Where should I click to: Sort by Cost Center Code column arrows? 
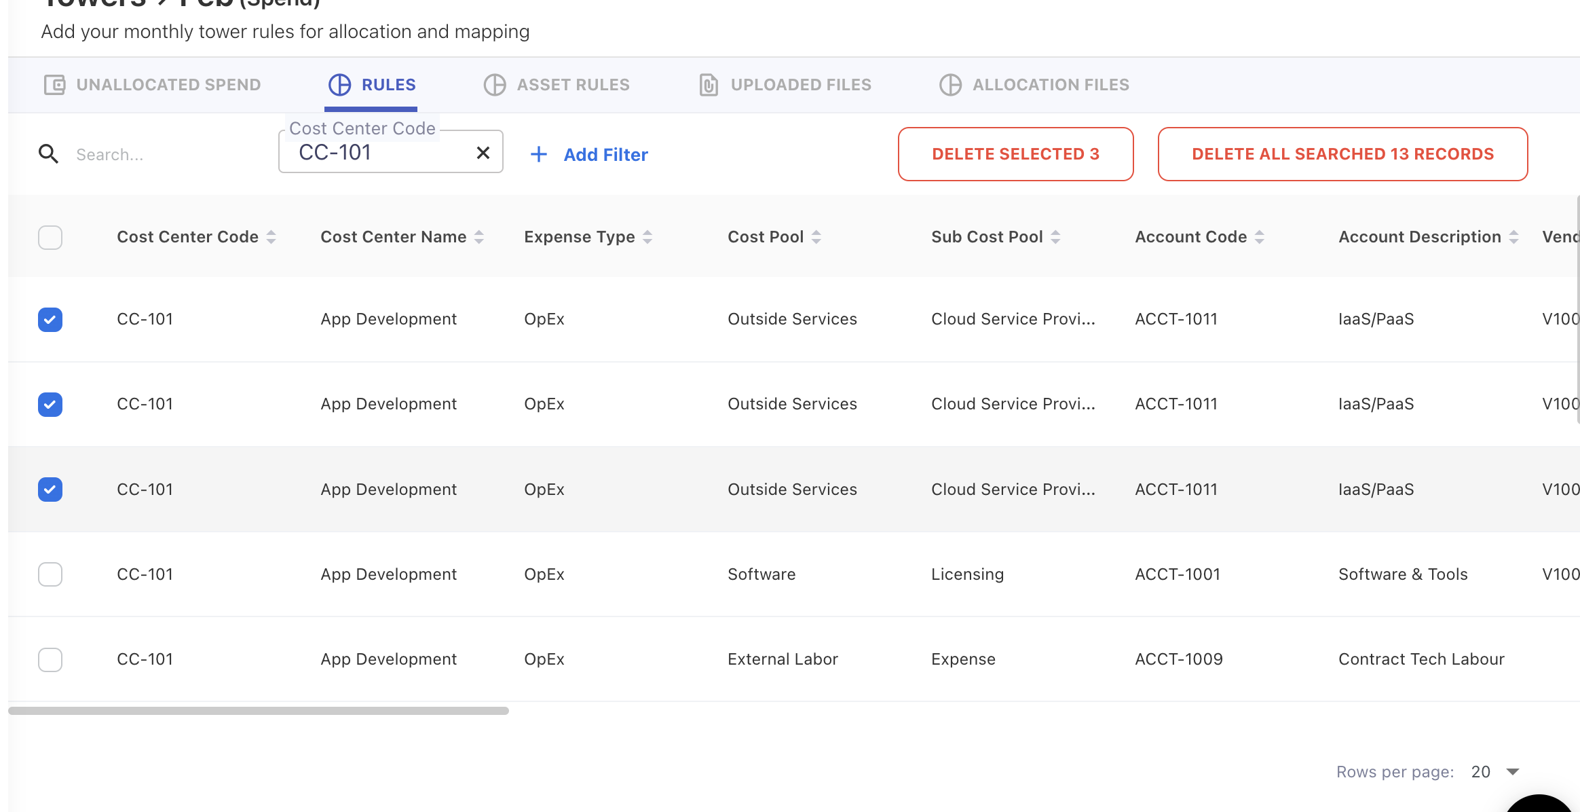(x=271, y=237)
